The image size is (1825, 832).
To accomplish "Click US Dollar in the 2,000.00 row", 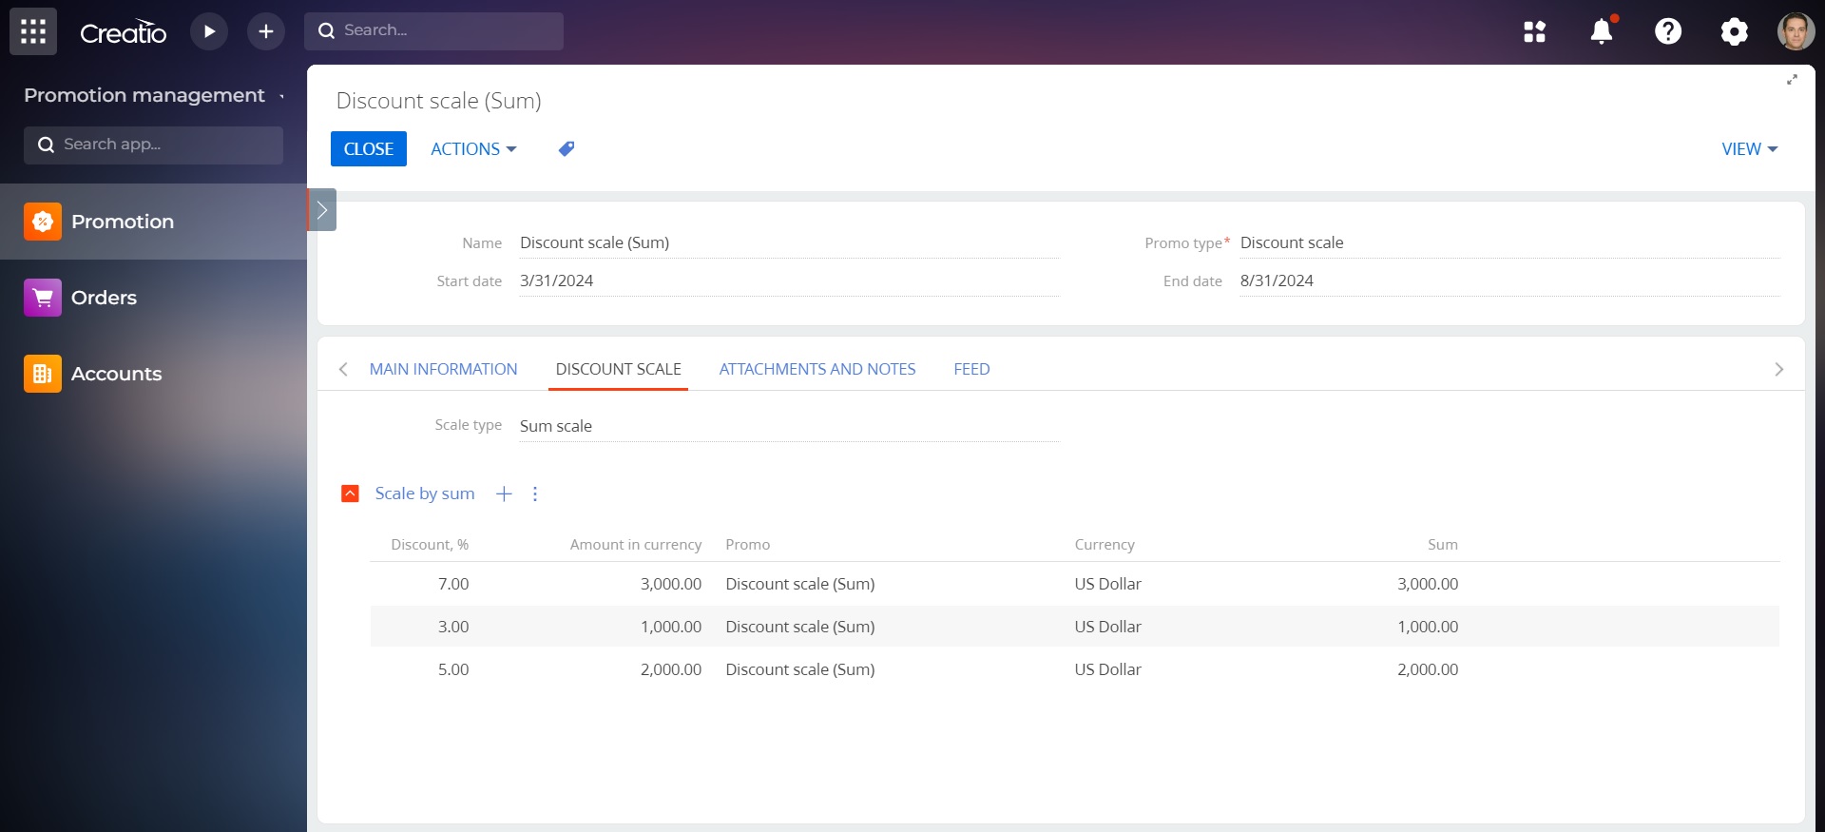I will [x=1107, y=669].
